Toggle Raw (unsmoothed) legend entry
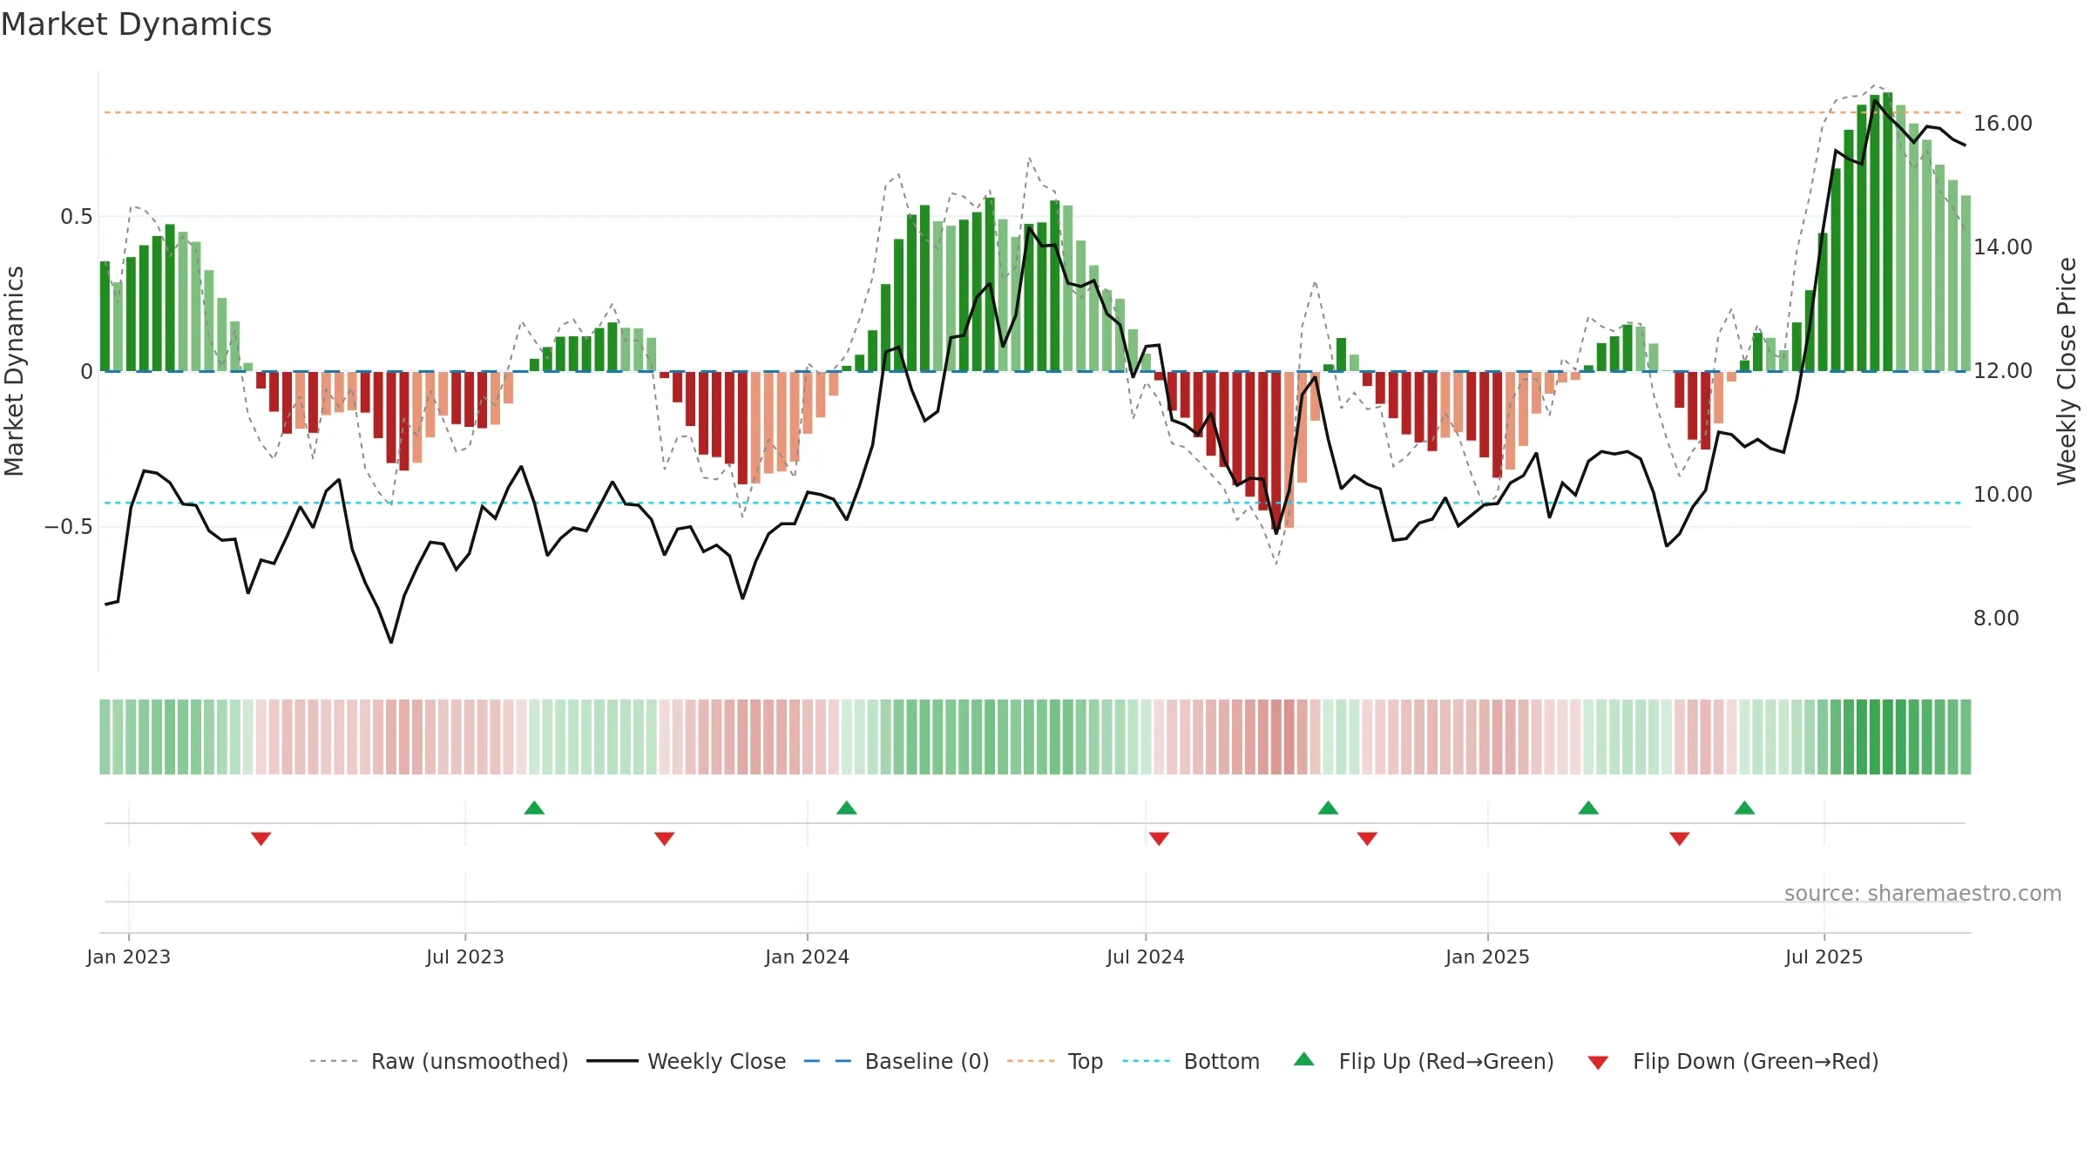This screenshot has height=1176, width=2091. (439, 1061)
